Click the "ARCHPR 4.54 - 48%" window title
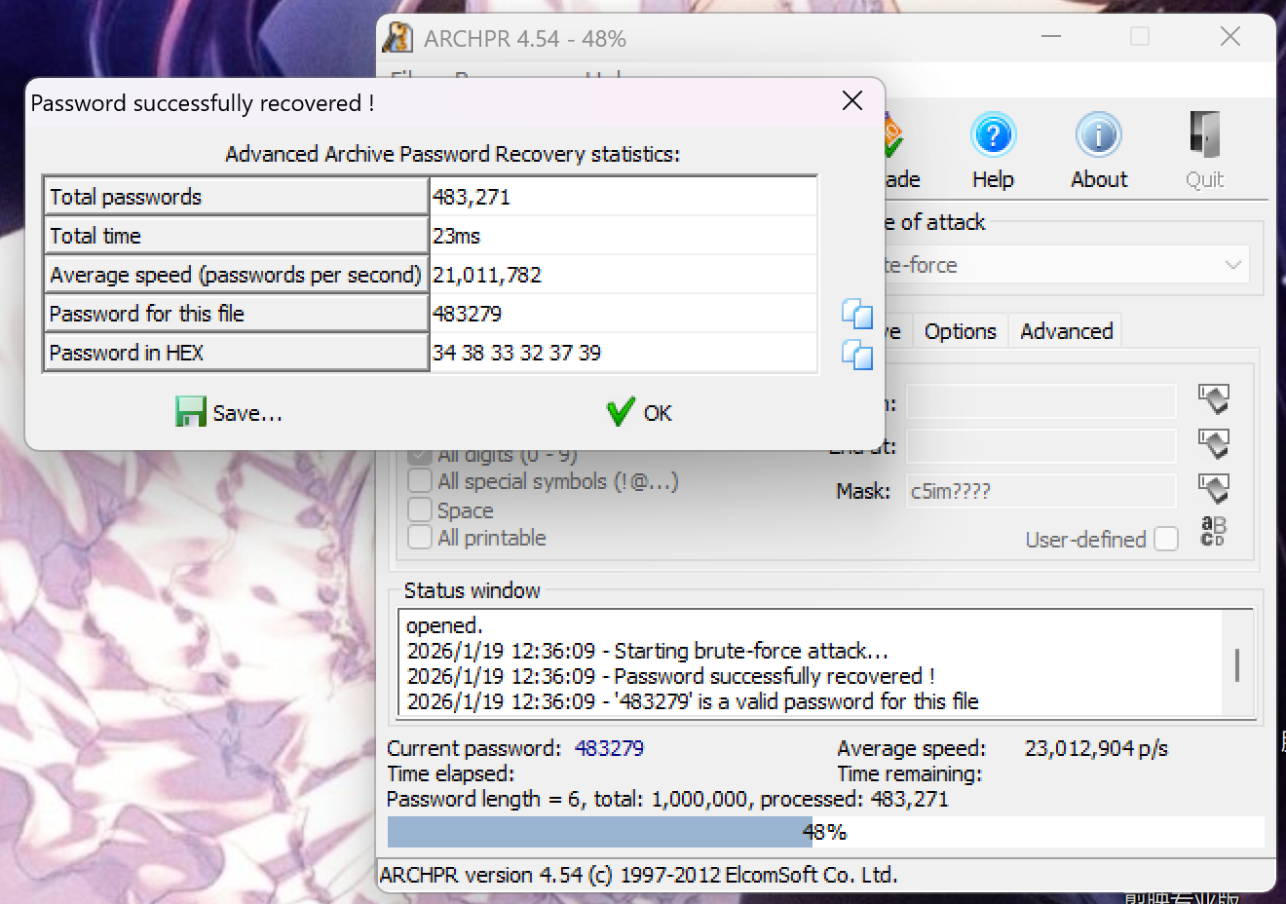The image size is (1286, 904). [x=525, y=39]
